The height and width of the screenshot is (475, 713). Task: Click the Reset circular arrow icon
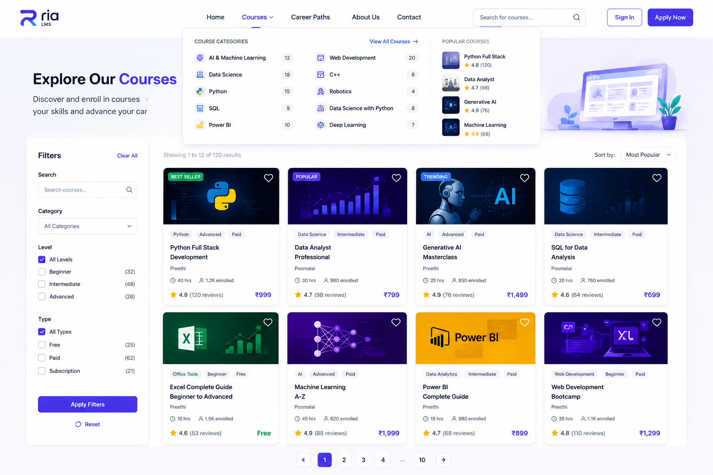(x=78, y=424)
